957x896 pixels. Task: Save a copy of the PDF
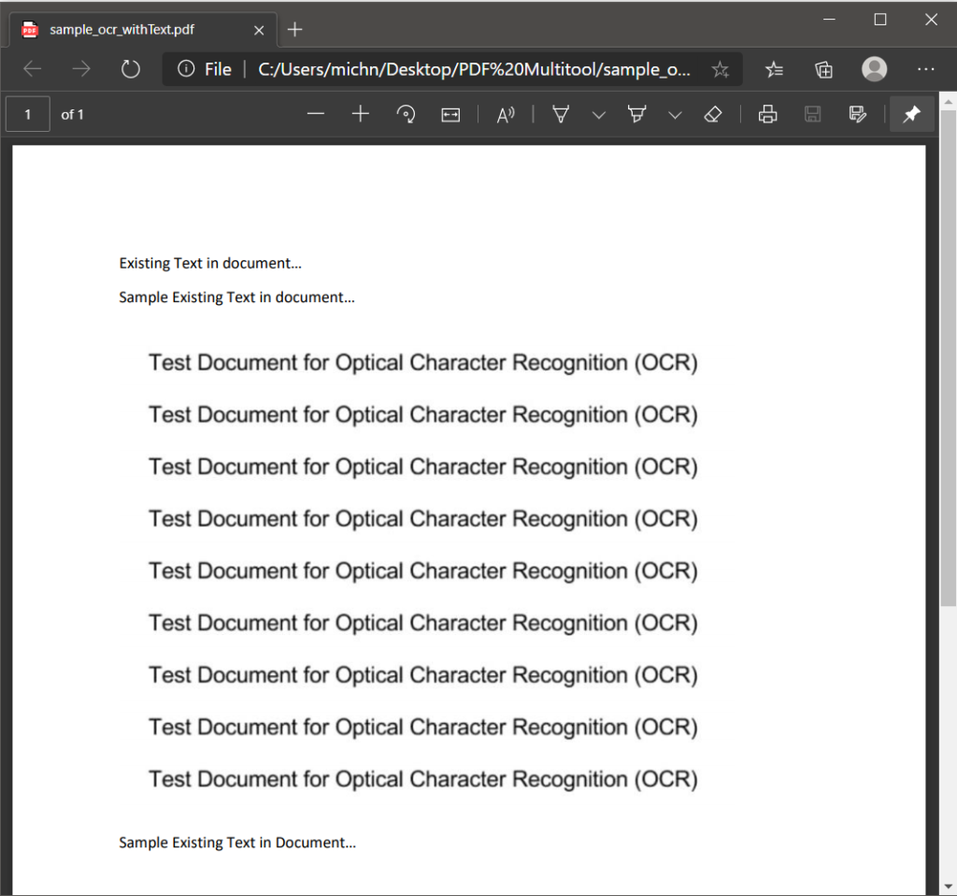(x=812, y=113)
